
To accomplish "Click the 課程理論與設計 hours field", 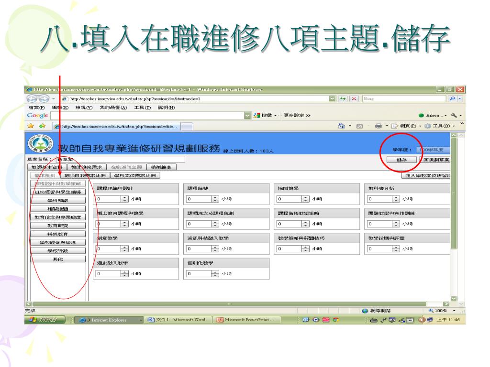I will tap(108, 199).
